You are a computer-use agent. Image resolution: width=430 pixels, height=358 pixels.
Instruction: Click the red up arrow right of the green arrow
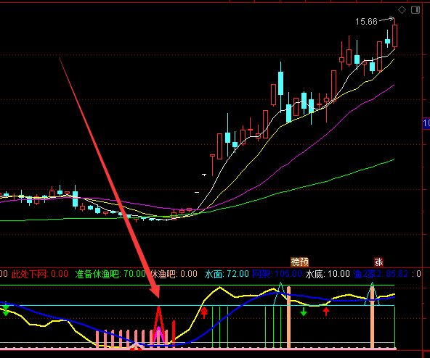[326, 312]
